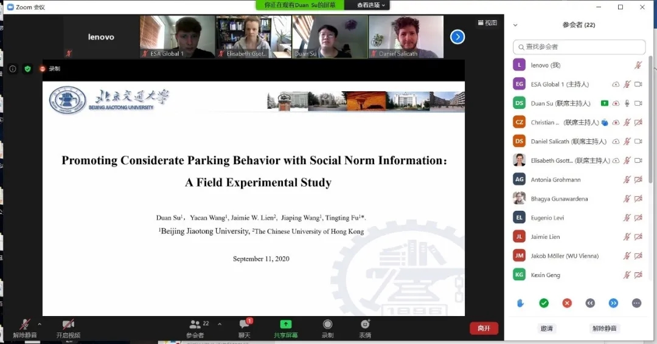
Task: Click the participants list scrollbar
Action: click(x=650, y=120)
